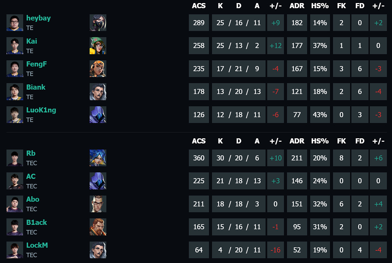The width and height of the screenshot is (392, 263).
Task: Click FengF's ACS value of 235
Action: point(199,69)
